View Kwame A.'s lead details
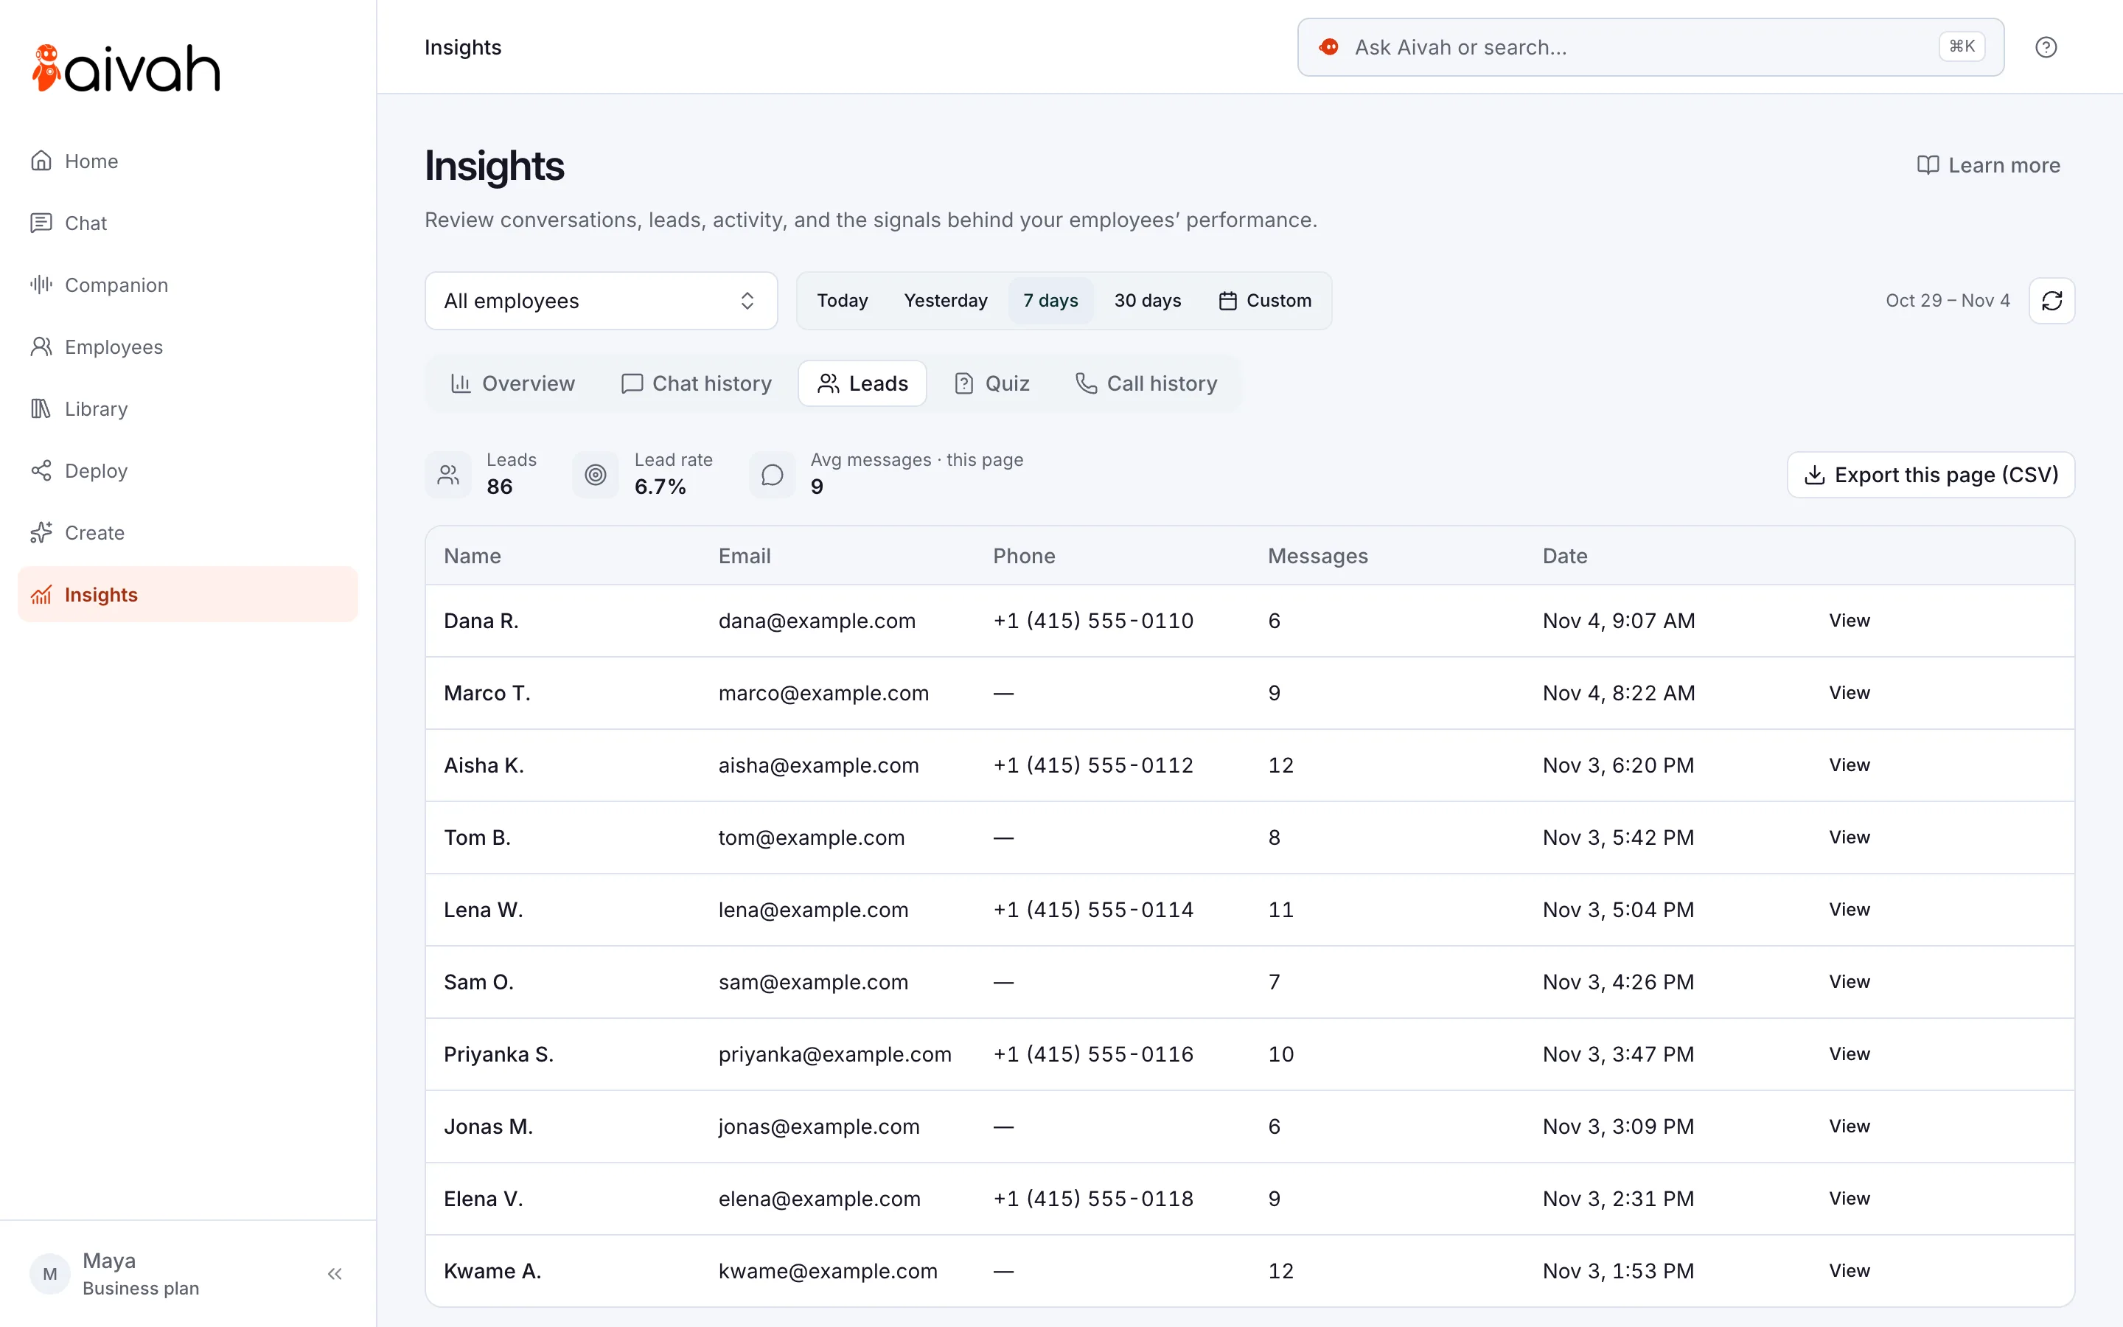 [x=1850, y=1271]
